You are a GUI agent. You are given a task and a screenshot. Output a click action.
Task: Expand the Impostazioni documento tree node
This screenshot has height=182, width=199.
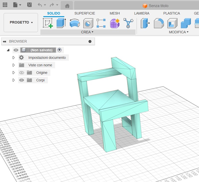14,58
